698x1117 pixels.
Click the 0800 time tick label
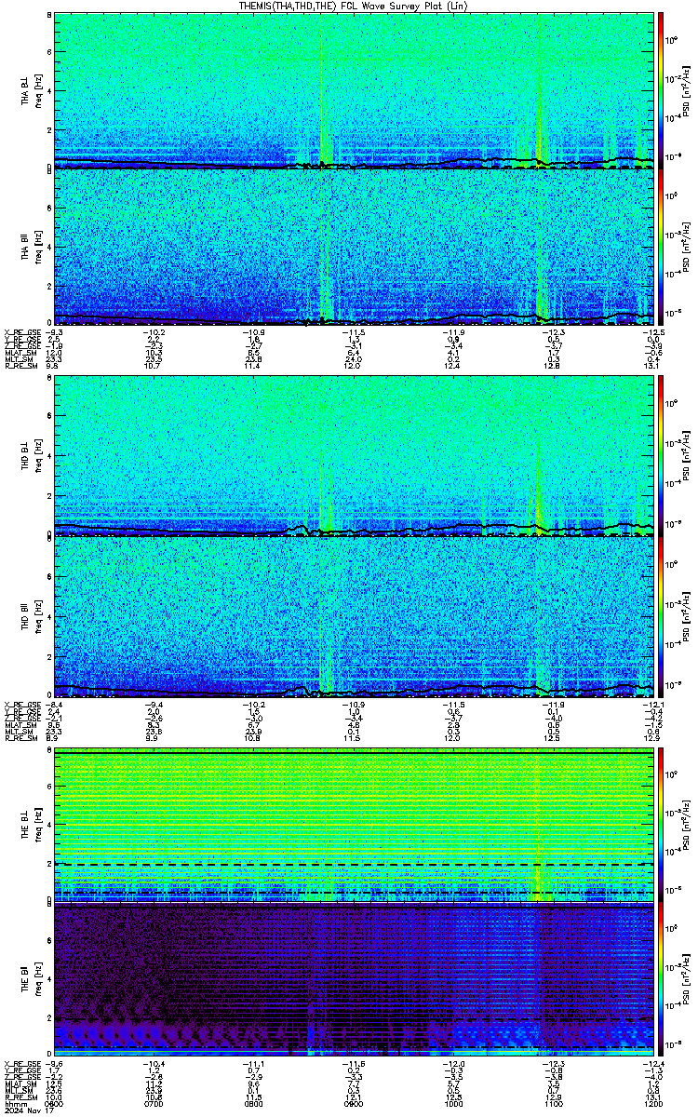254,1104
